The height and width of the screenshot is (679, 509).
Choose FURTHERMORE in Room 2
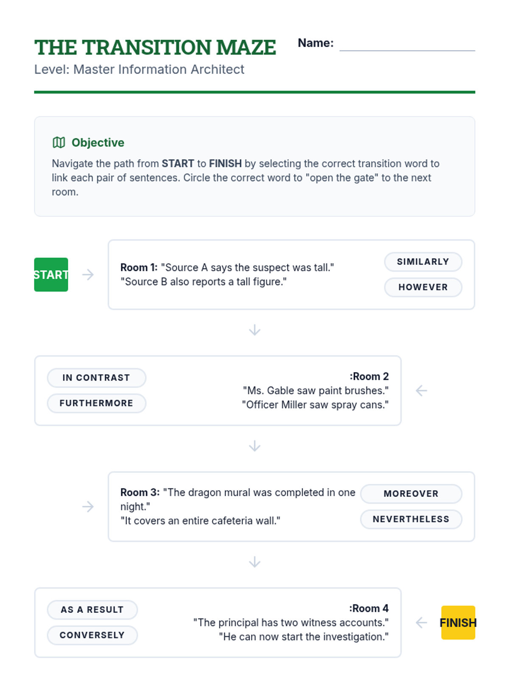click(x=96, y=403)
